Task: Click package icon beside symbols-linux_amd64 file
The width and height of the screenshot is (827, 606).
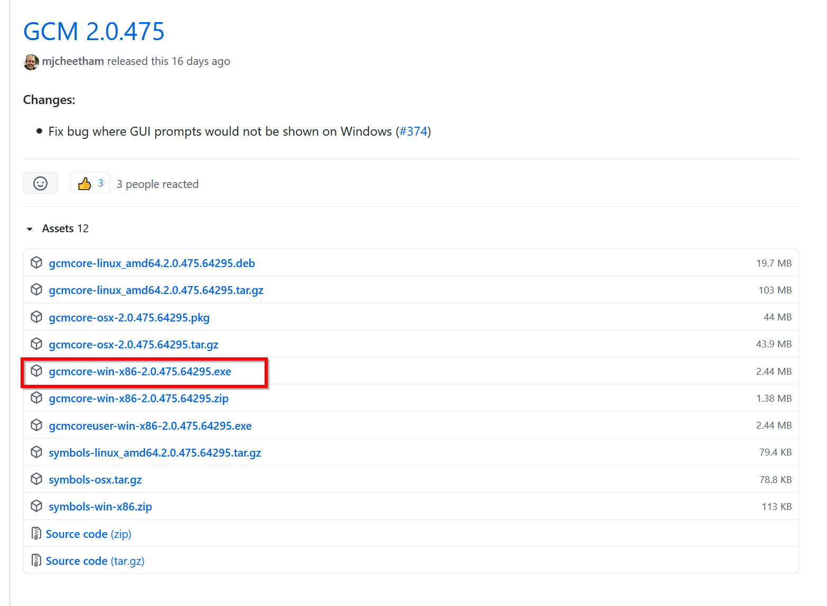Action: click(x=36, y=452)
